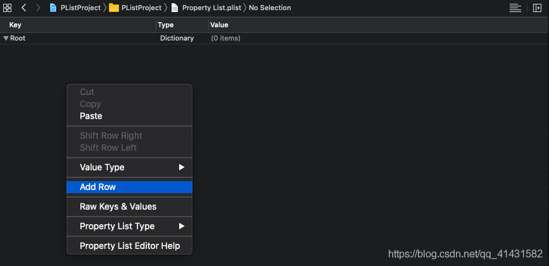Screen dimensions: 549x266
Task: Toggle Raw Keys & Values display
Action: 118,206
